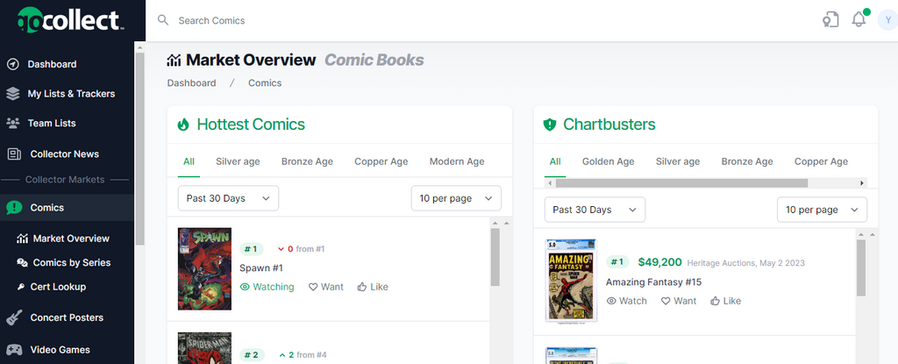Open the notifications bell
Image resolution: width=898 pixels, height=364 pixels.
click(859, 19)
